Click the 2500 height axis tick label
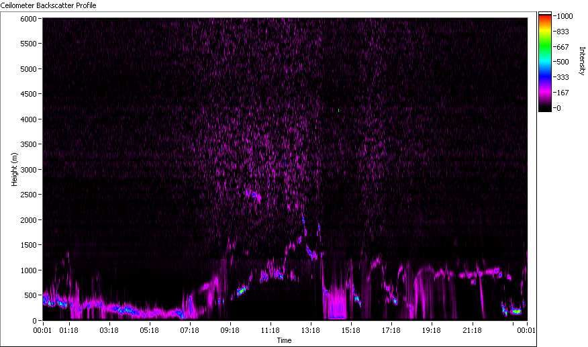This screenshot has height=347, width=588. pyautogui.click(x=28, y=195)
